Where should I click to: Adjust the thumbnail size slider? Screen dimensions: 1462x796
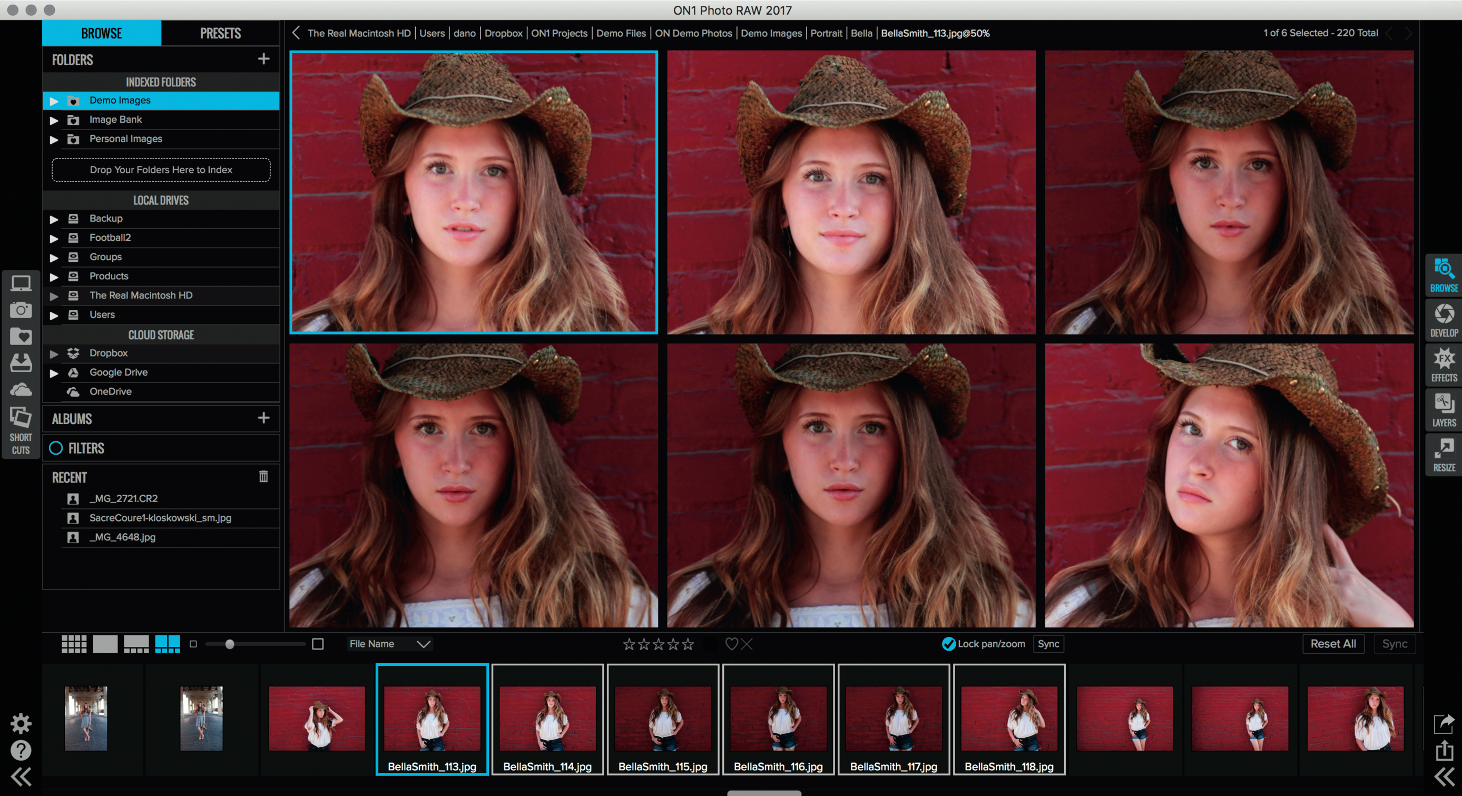230,644
